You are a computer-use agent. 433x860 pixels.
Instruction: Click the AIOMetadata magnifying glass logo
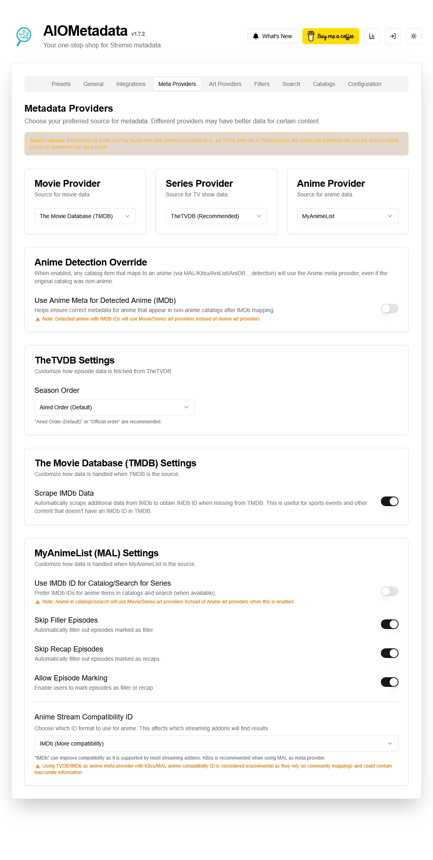point(23,36)
